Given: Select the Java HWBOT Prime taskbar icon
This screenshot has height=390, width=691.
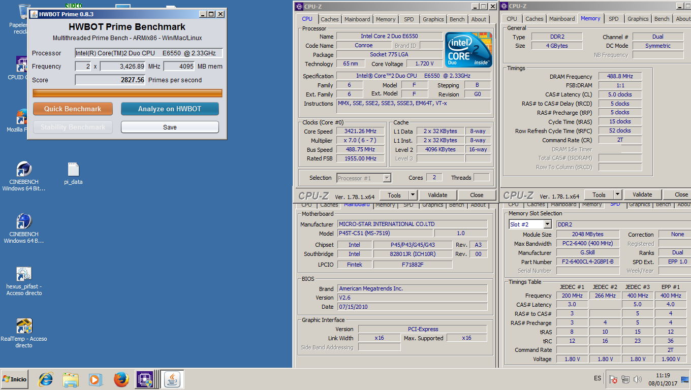Looking at the screenshot, I should pos(173,379).
